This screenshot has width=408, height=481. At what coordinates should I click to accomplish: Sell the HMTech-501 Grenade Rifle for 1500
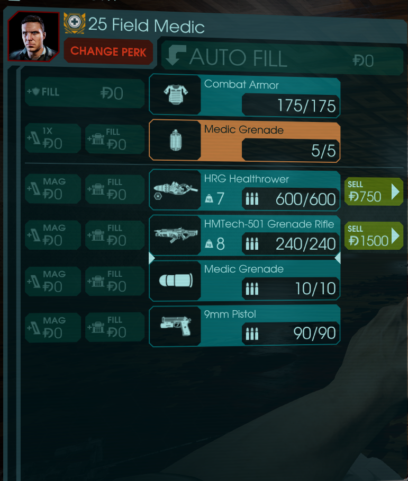coord(374,235)
